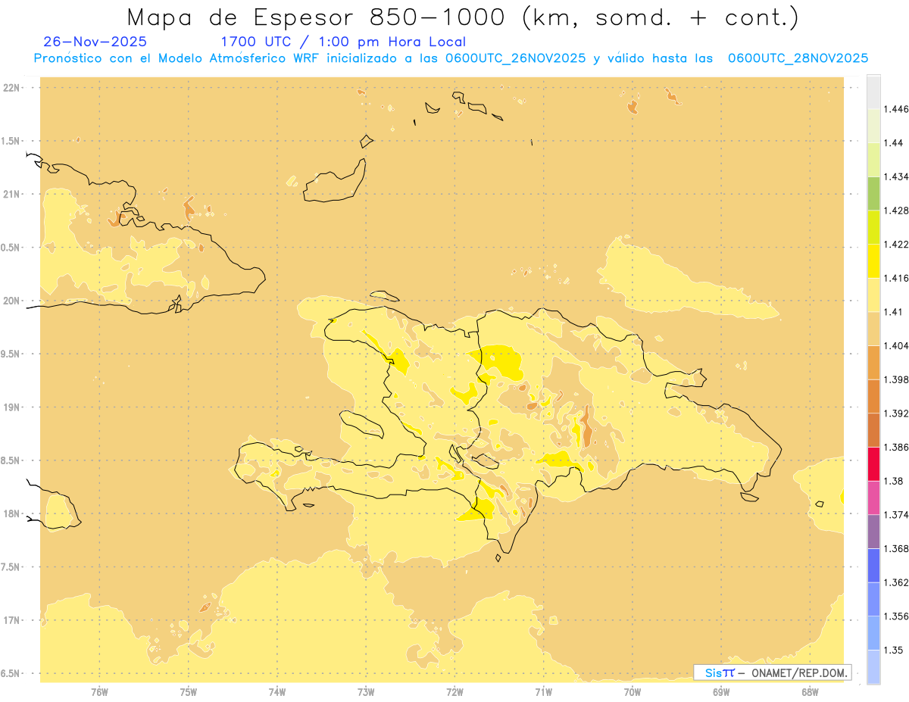Select the pink legend band between 1.374 and 1.38
The width and height of the screenshot is (909, 702).
(873, 498)
